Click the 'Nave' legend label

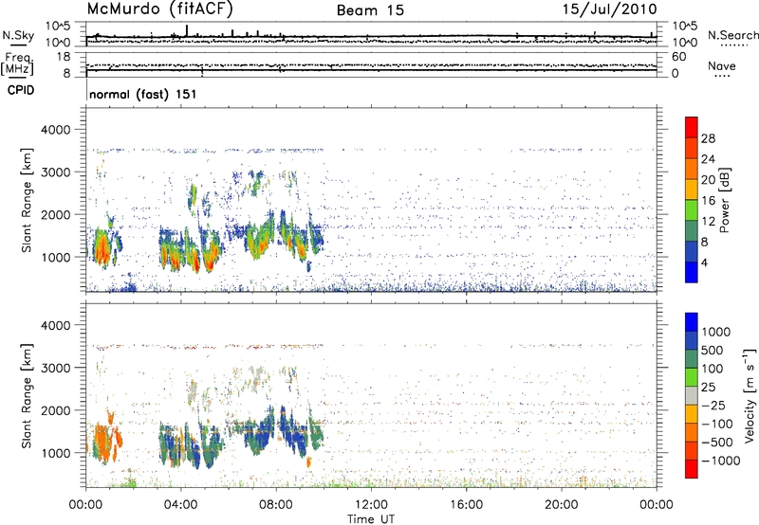click(x=722, y=65)
